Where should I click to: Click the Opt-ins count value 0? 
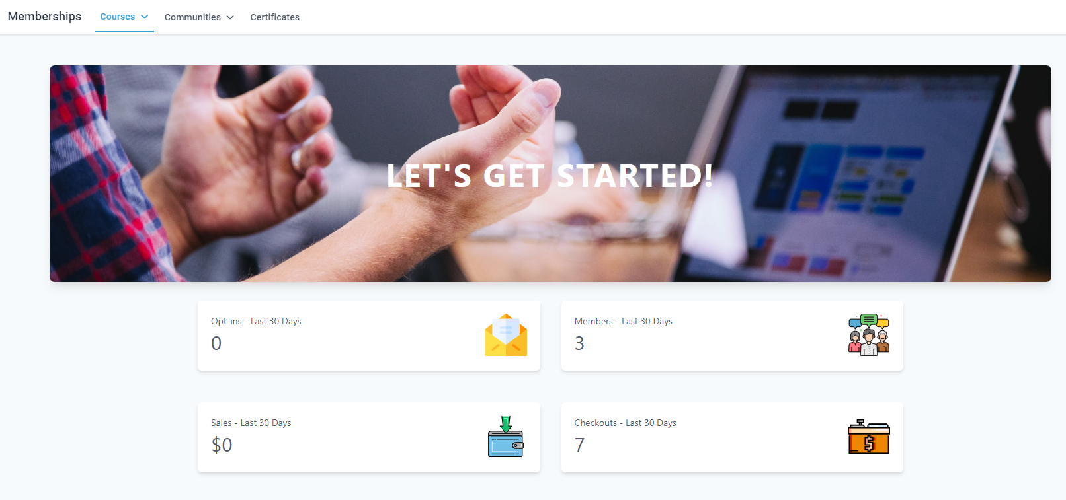(216, 343)
